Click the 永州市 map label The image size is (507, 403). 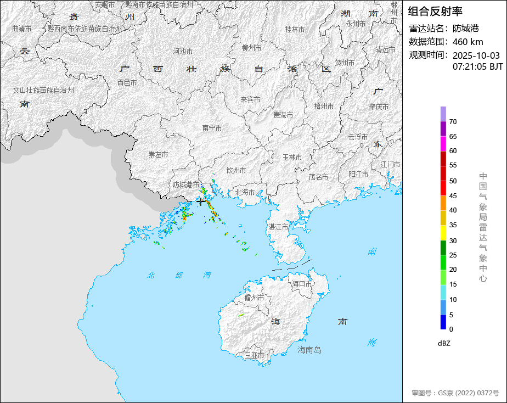(x=356, y=24)
